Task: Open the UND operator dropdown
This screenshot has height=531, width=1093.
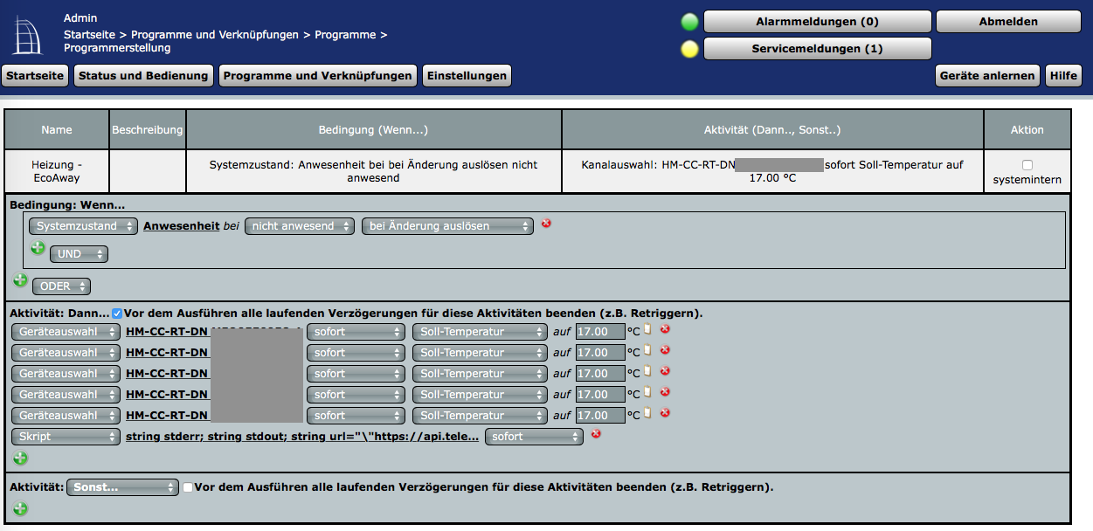Action: click(x=79, y=254)
